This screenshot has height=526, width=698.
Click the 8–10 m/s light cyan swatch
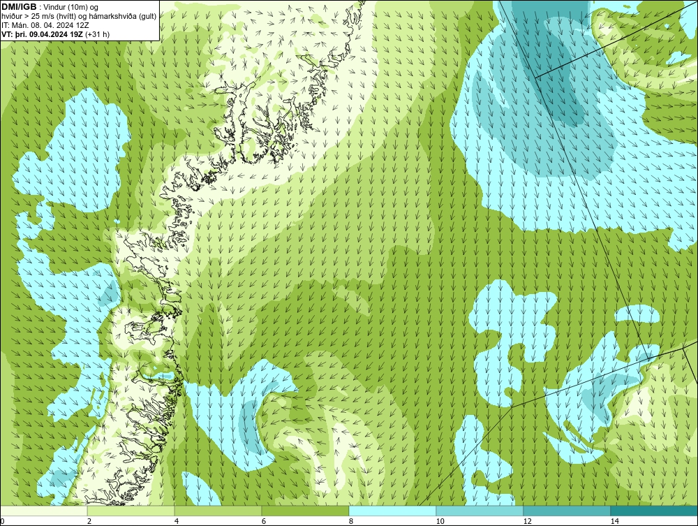[392, 511]
